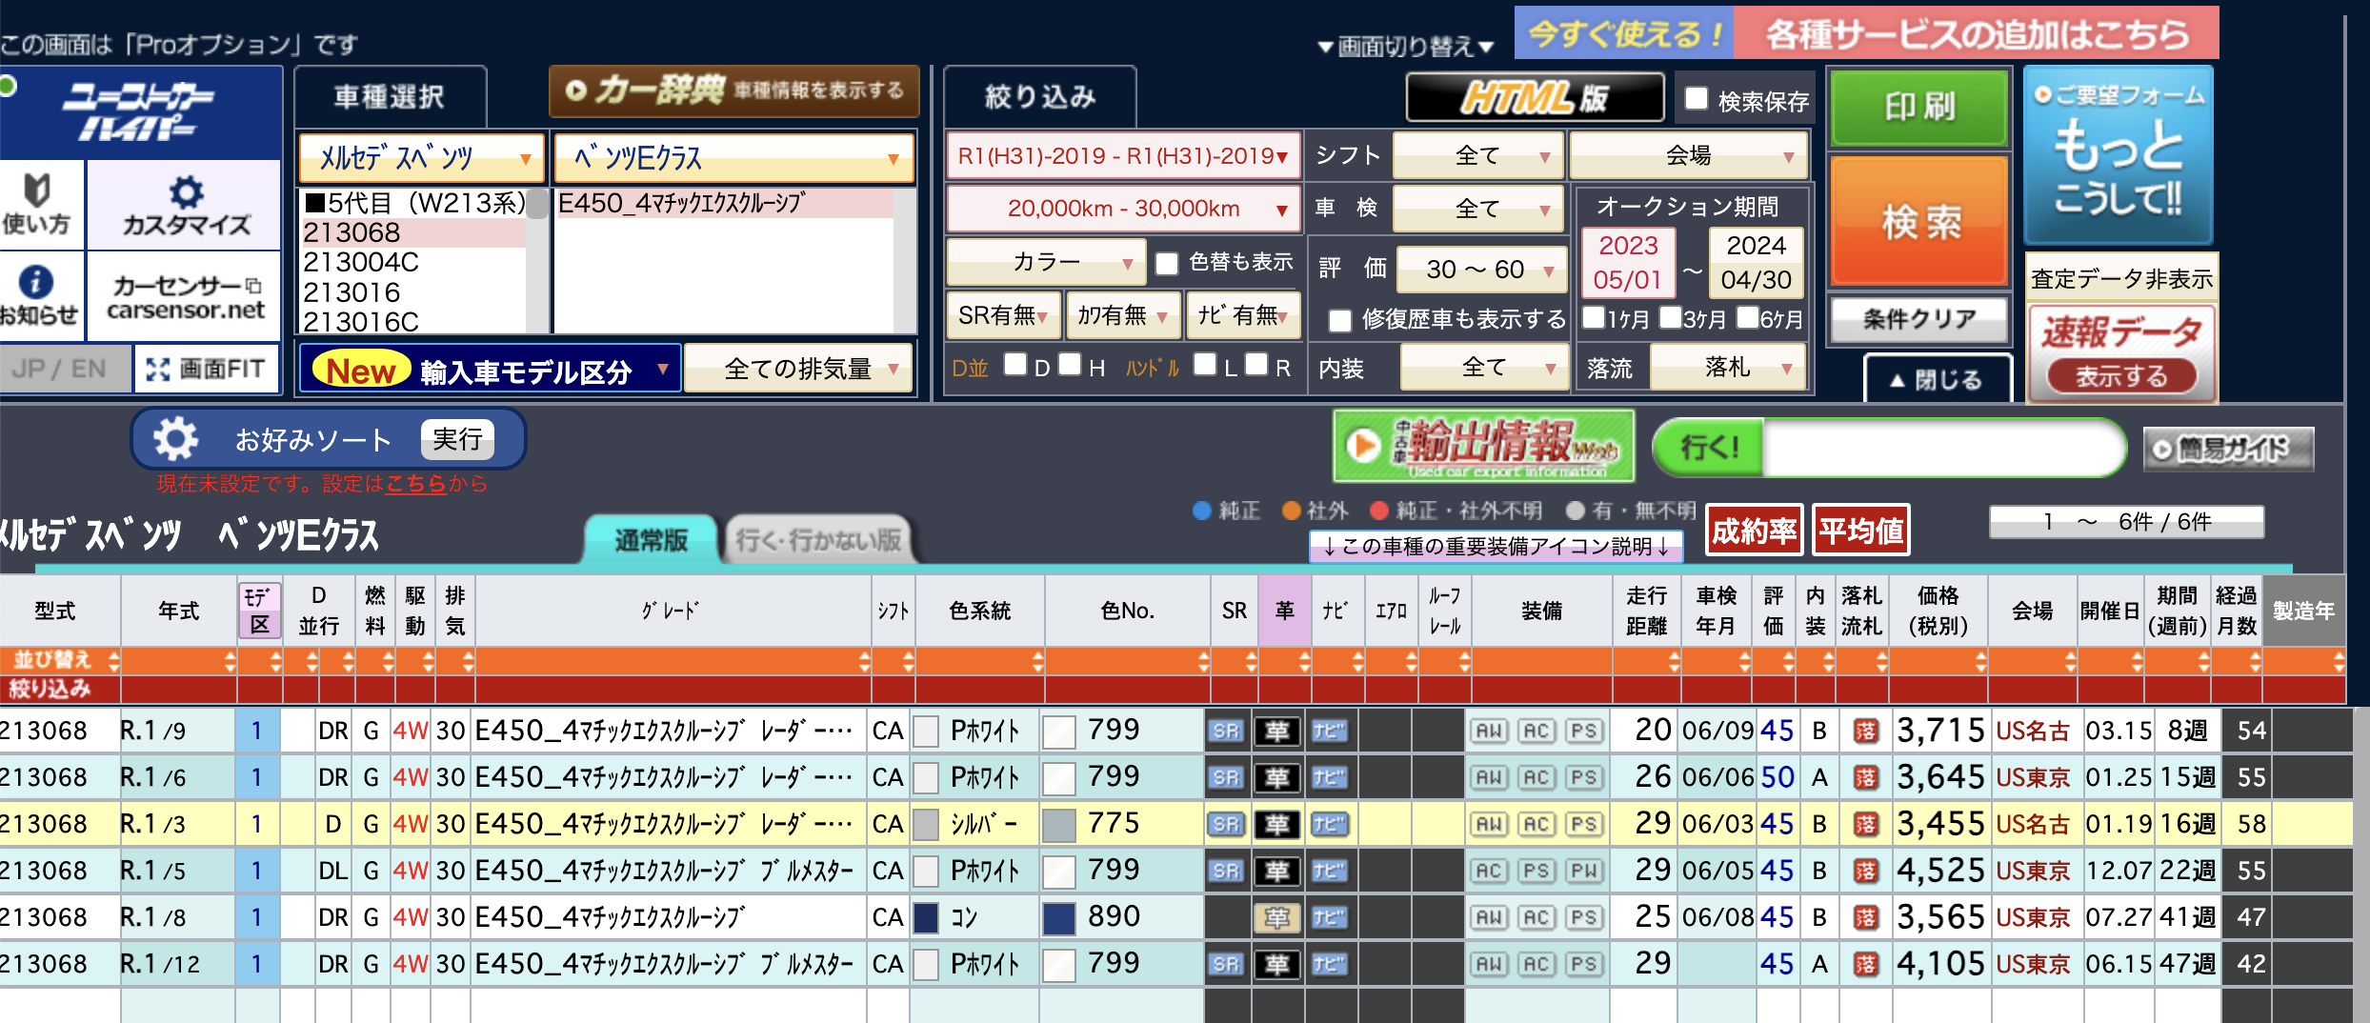
Task: Click AC icon in the 06.15 row
Action: tap(1536, 964)
